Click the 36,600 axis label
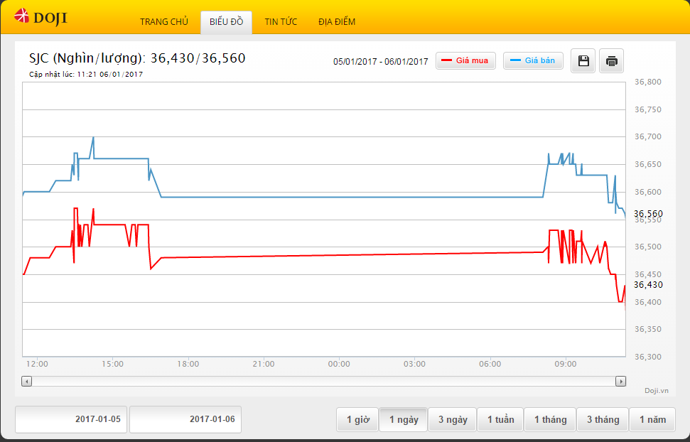The width and height of the screenshot is (690, 442). pyautogui.click(x=648, y=192)
